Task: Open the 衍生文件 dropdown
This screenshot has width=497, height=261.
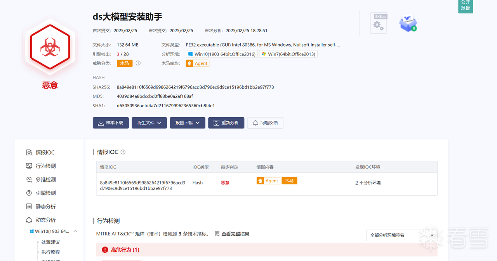Action: pos(149,123)
